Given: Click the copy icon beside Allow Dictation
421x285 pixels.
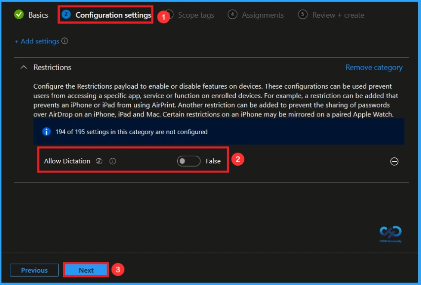Looking at the screenshot, I should (x=99, y=161).
